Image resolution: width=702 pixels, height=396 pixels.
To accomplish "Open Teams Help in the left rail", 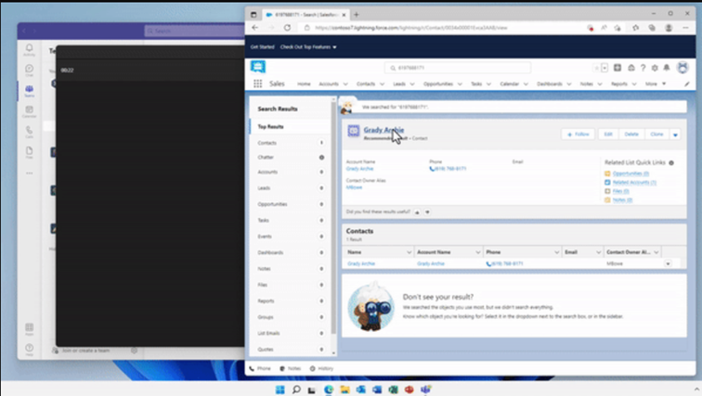I will [29, 350].
